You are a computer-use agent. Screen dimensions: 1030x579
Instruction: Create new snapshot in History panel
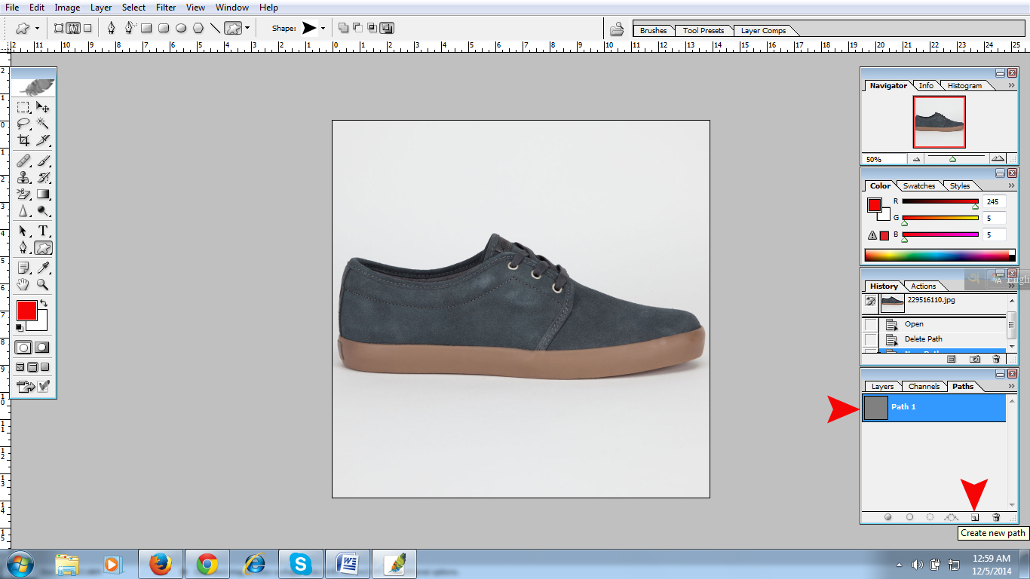pyautogui.click(x=975, y=359)
